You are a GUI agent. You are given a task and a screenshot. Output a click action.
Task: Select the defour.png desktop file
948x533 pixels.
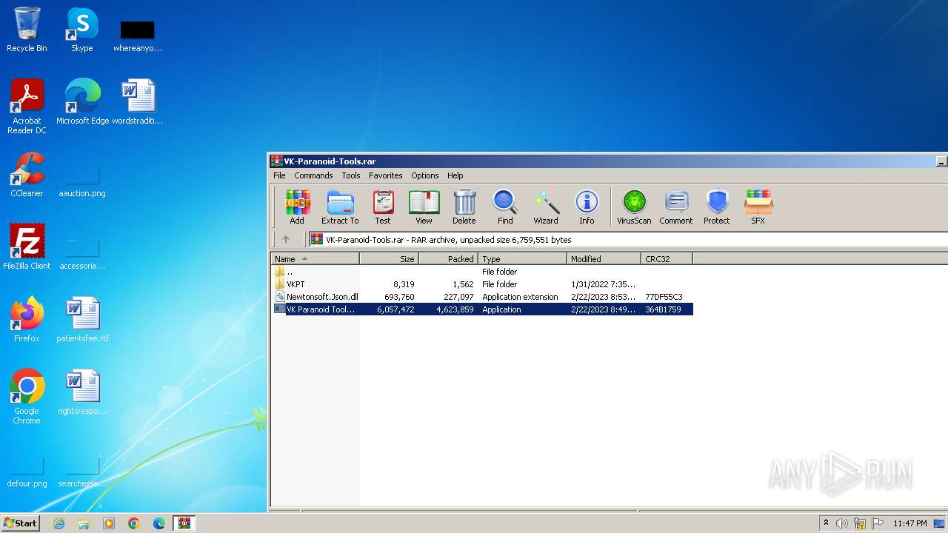coord(27,472)
